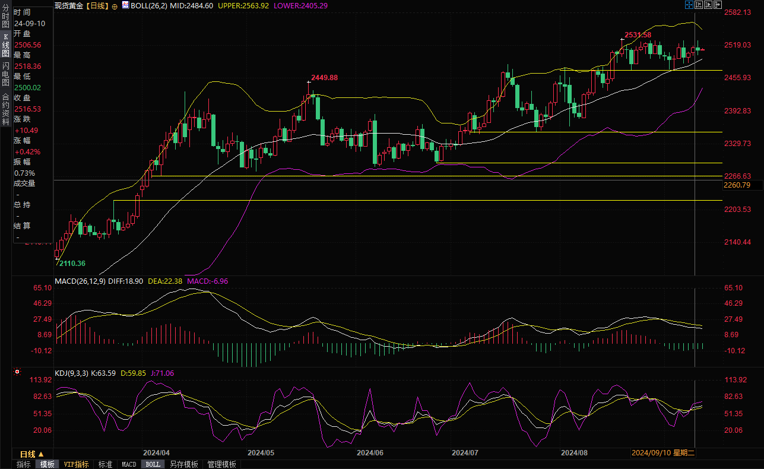The image size is (764, 469).
Task: Switch to the 分时图 side tab
Action: click(6, 16)
